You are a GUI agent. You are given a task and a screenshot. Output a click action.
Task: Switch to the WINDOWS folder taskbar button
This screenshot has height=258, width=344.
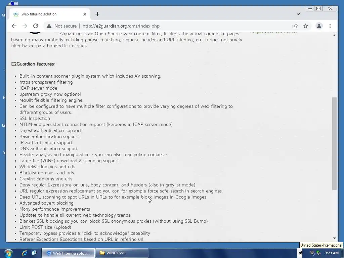tap(122, 253)
